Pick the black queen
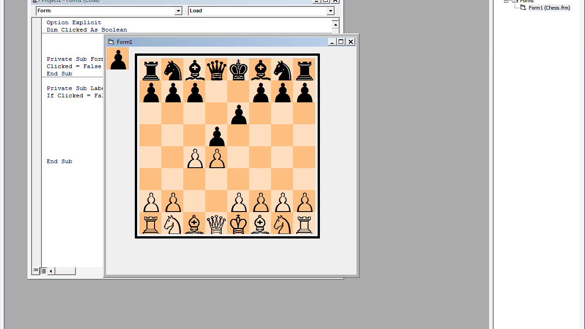The width and height of the screenshot is (585, 329). pos(216,69)
